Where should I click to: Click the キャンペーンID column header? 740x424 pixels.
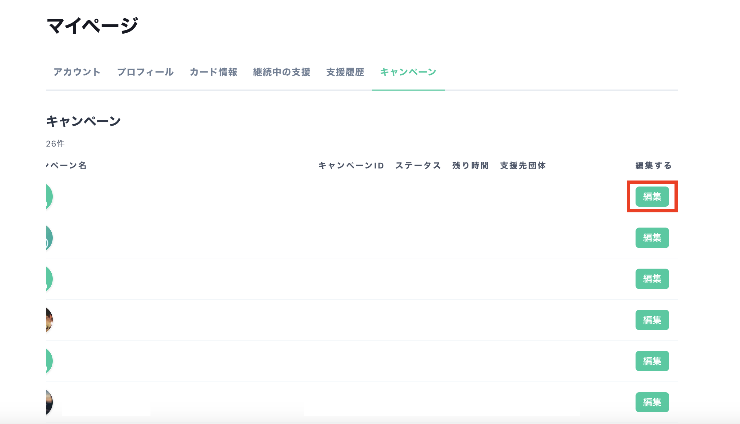(352, 165)
